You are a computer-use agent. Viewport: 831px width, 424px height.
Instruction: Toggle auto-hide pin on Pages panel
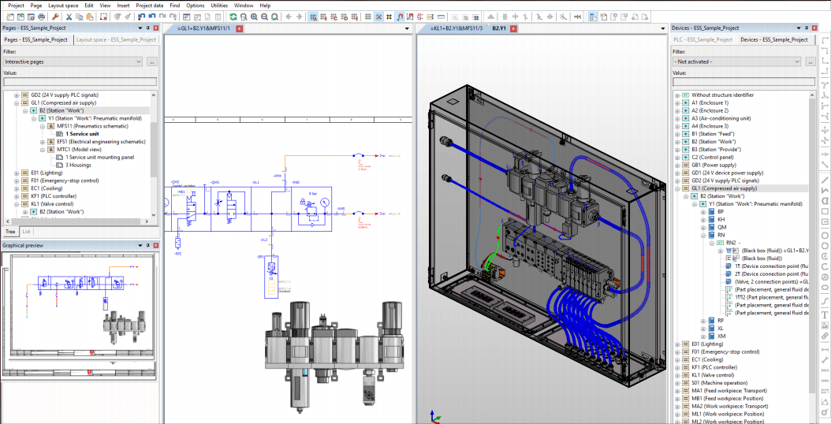click(147, 28)
